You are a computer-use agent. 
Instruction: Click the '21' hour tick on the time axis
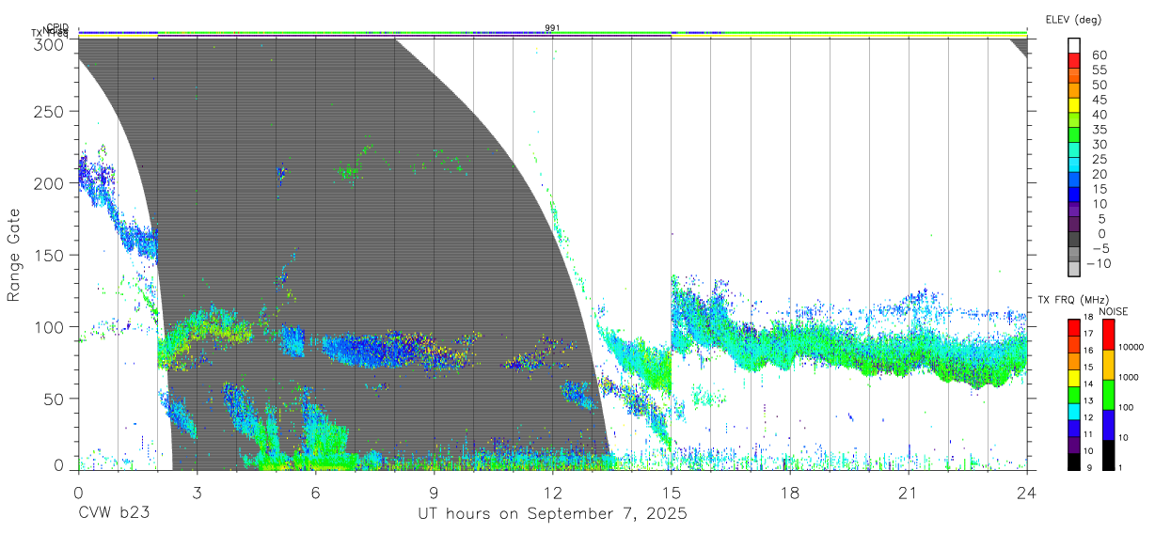pyautogui.click(x=908, y=492)
